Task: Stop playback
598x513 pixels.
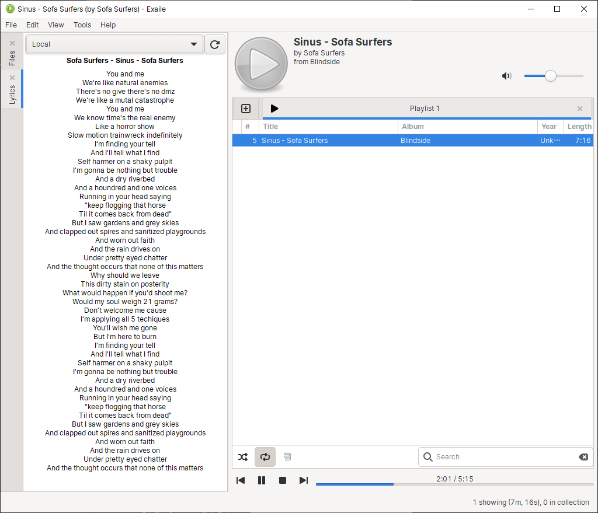Action: click(x=283, y=480)
